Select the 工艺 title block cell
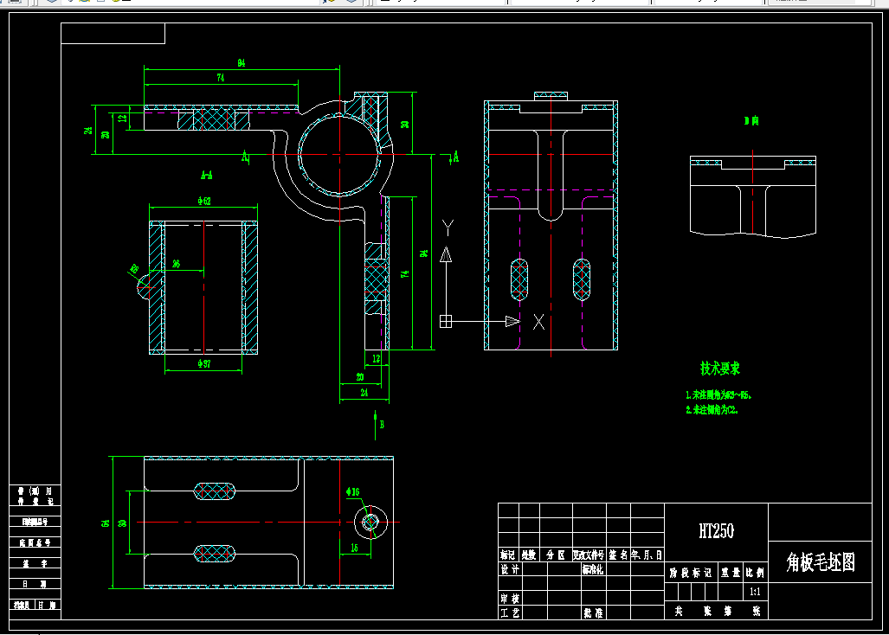The height and width of the screenshot is (635, 889). coord(510,613)
